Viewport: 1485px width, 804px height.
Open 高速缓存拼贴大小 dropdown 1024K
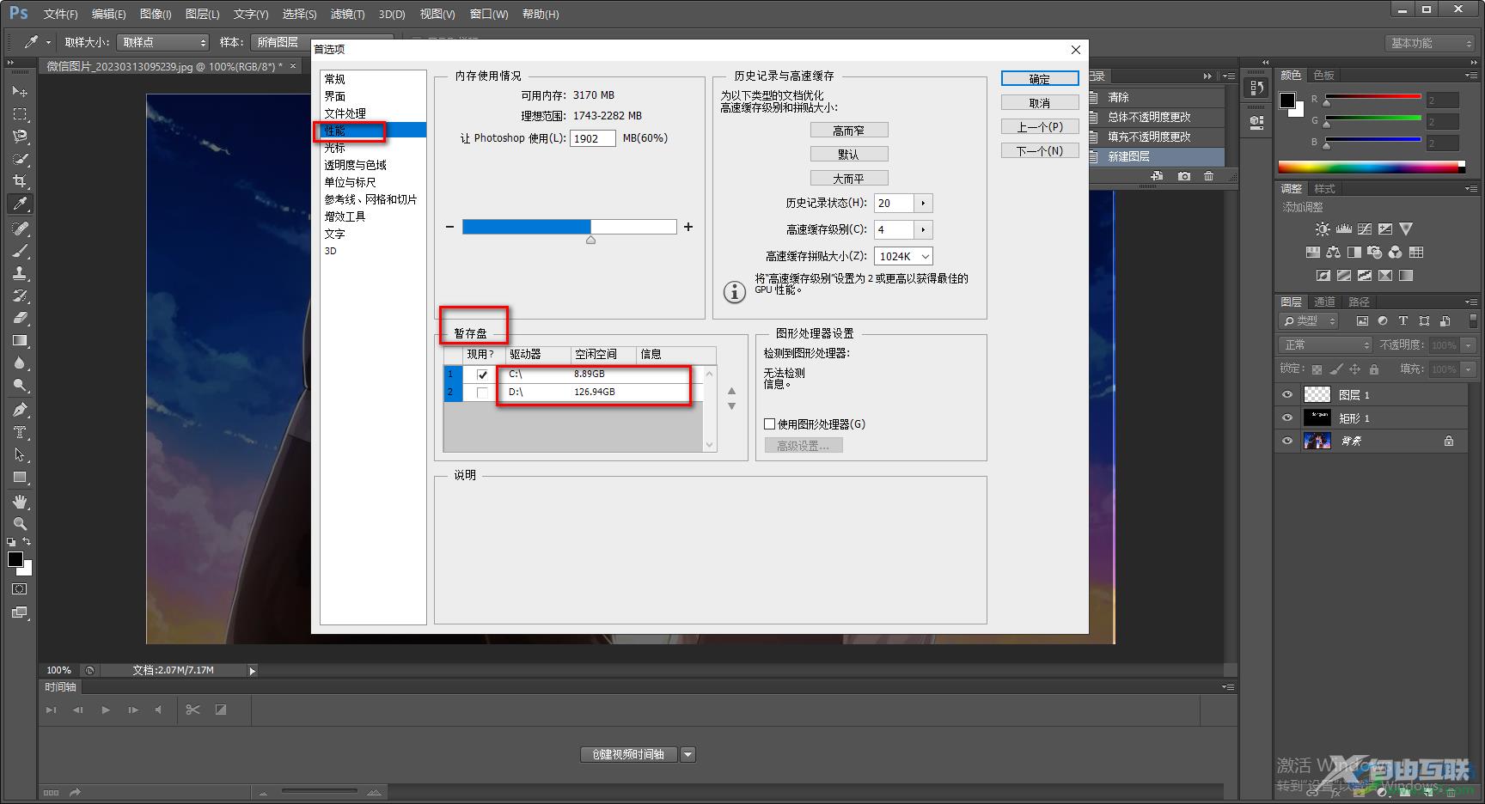[903, 256]
